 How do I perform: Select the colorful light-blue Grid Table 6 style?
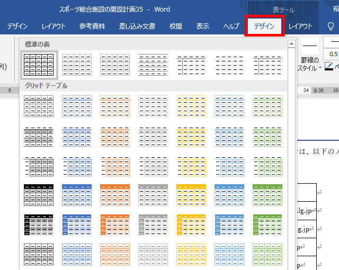coord(229,254)
